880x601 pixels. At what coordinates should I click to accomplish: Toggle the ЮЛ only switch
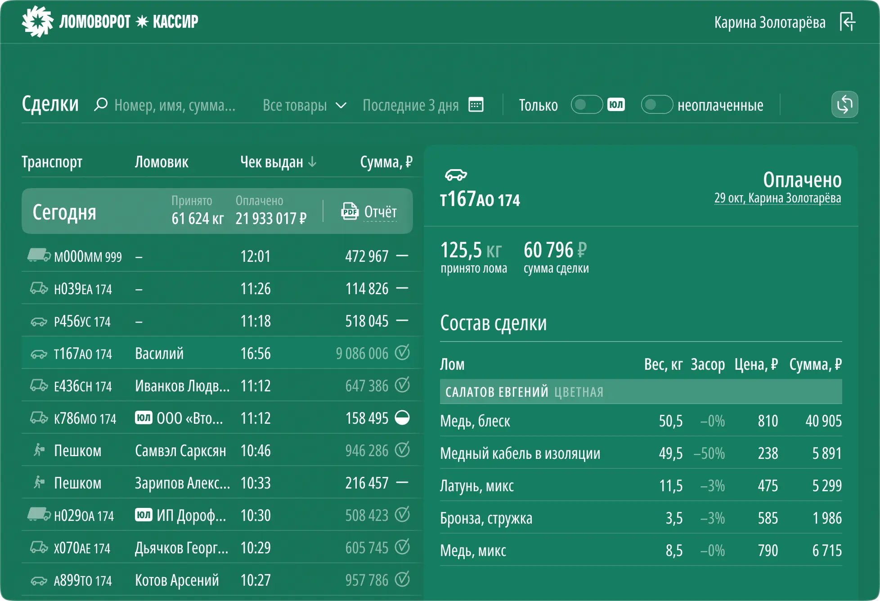[587, 105]
